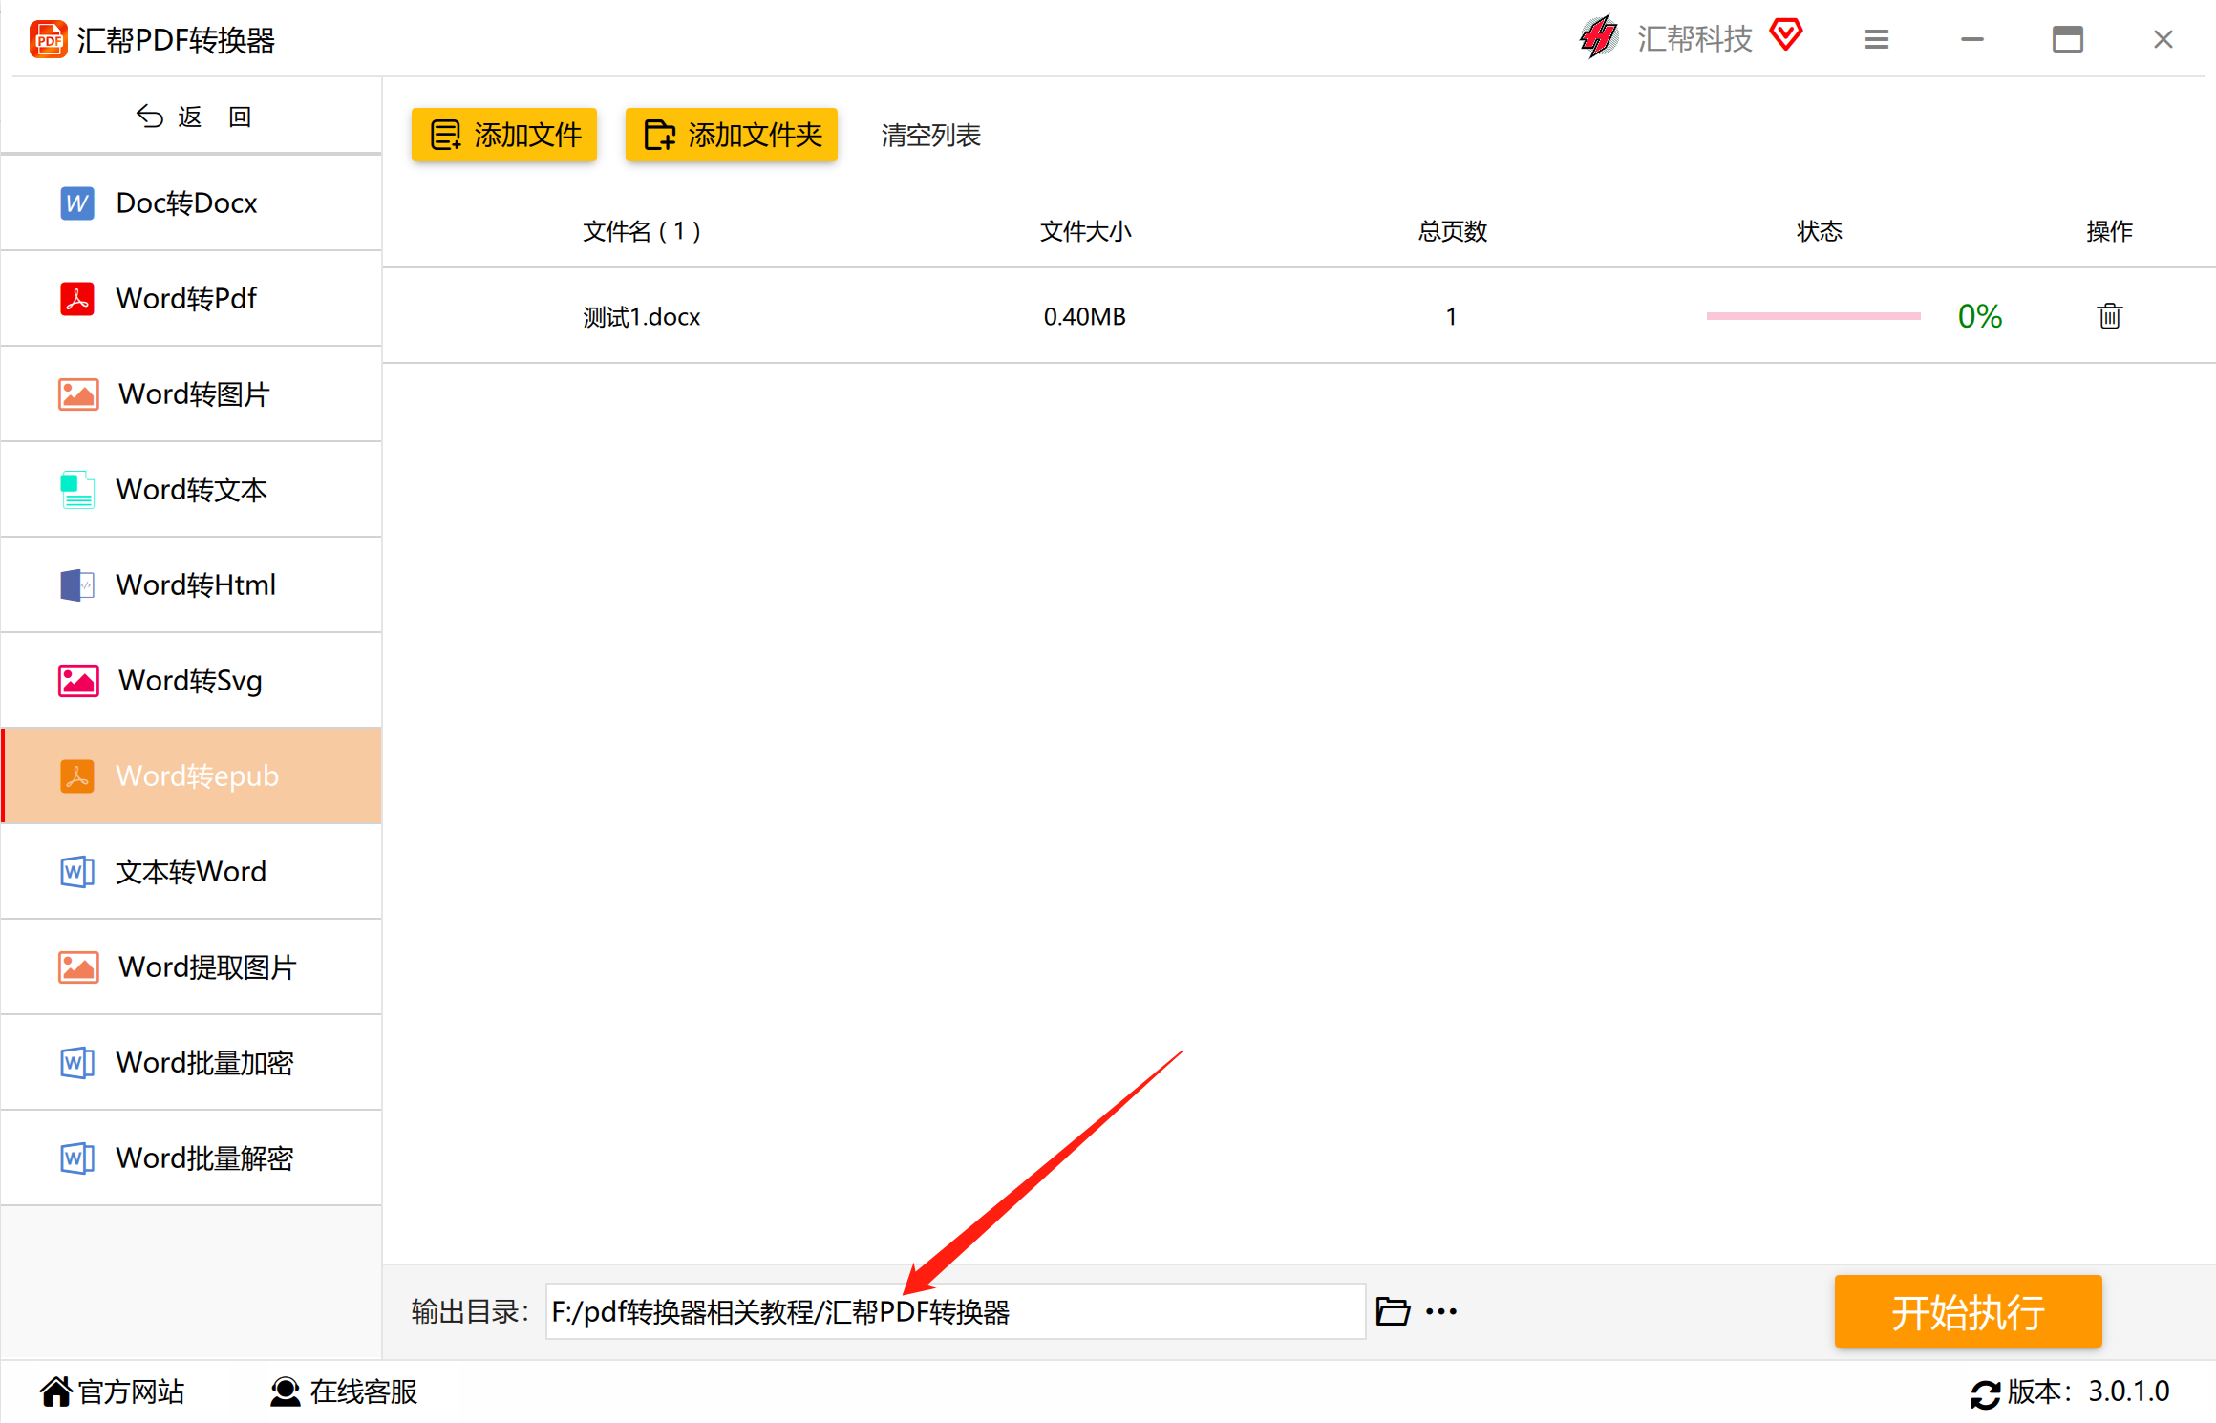Switch to Word转图片 mode
This screenshot has width=2216, height=1423.
click(x=191, y=394)
